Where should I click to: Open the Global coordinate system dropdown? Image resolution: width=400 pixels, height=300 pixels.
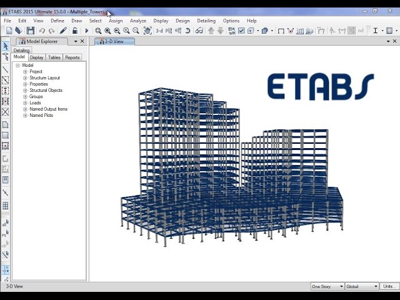pyautogui.click(x=362, y=286)
